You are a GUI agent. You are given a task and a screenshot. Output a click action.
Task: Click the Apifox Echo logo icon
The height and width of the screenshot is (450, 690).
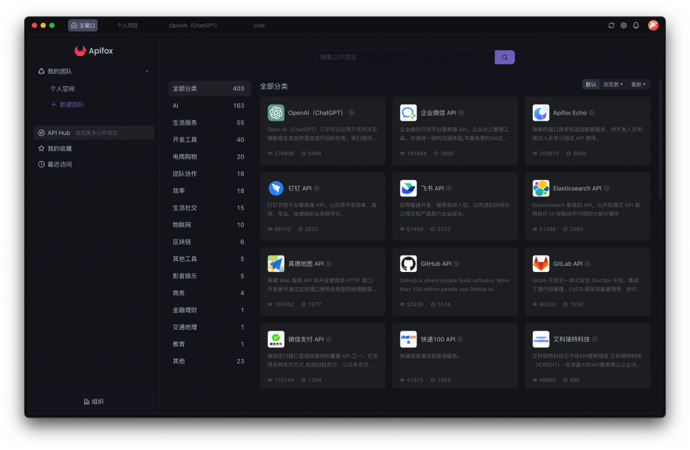pyautogui.click(x=541, y=113)
